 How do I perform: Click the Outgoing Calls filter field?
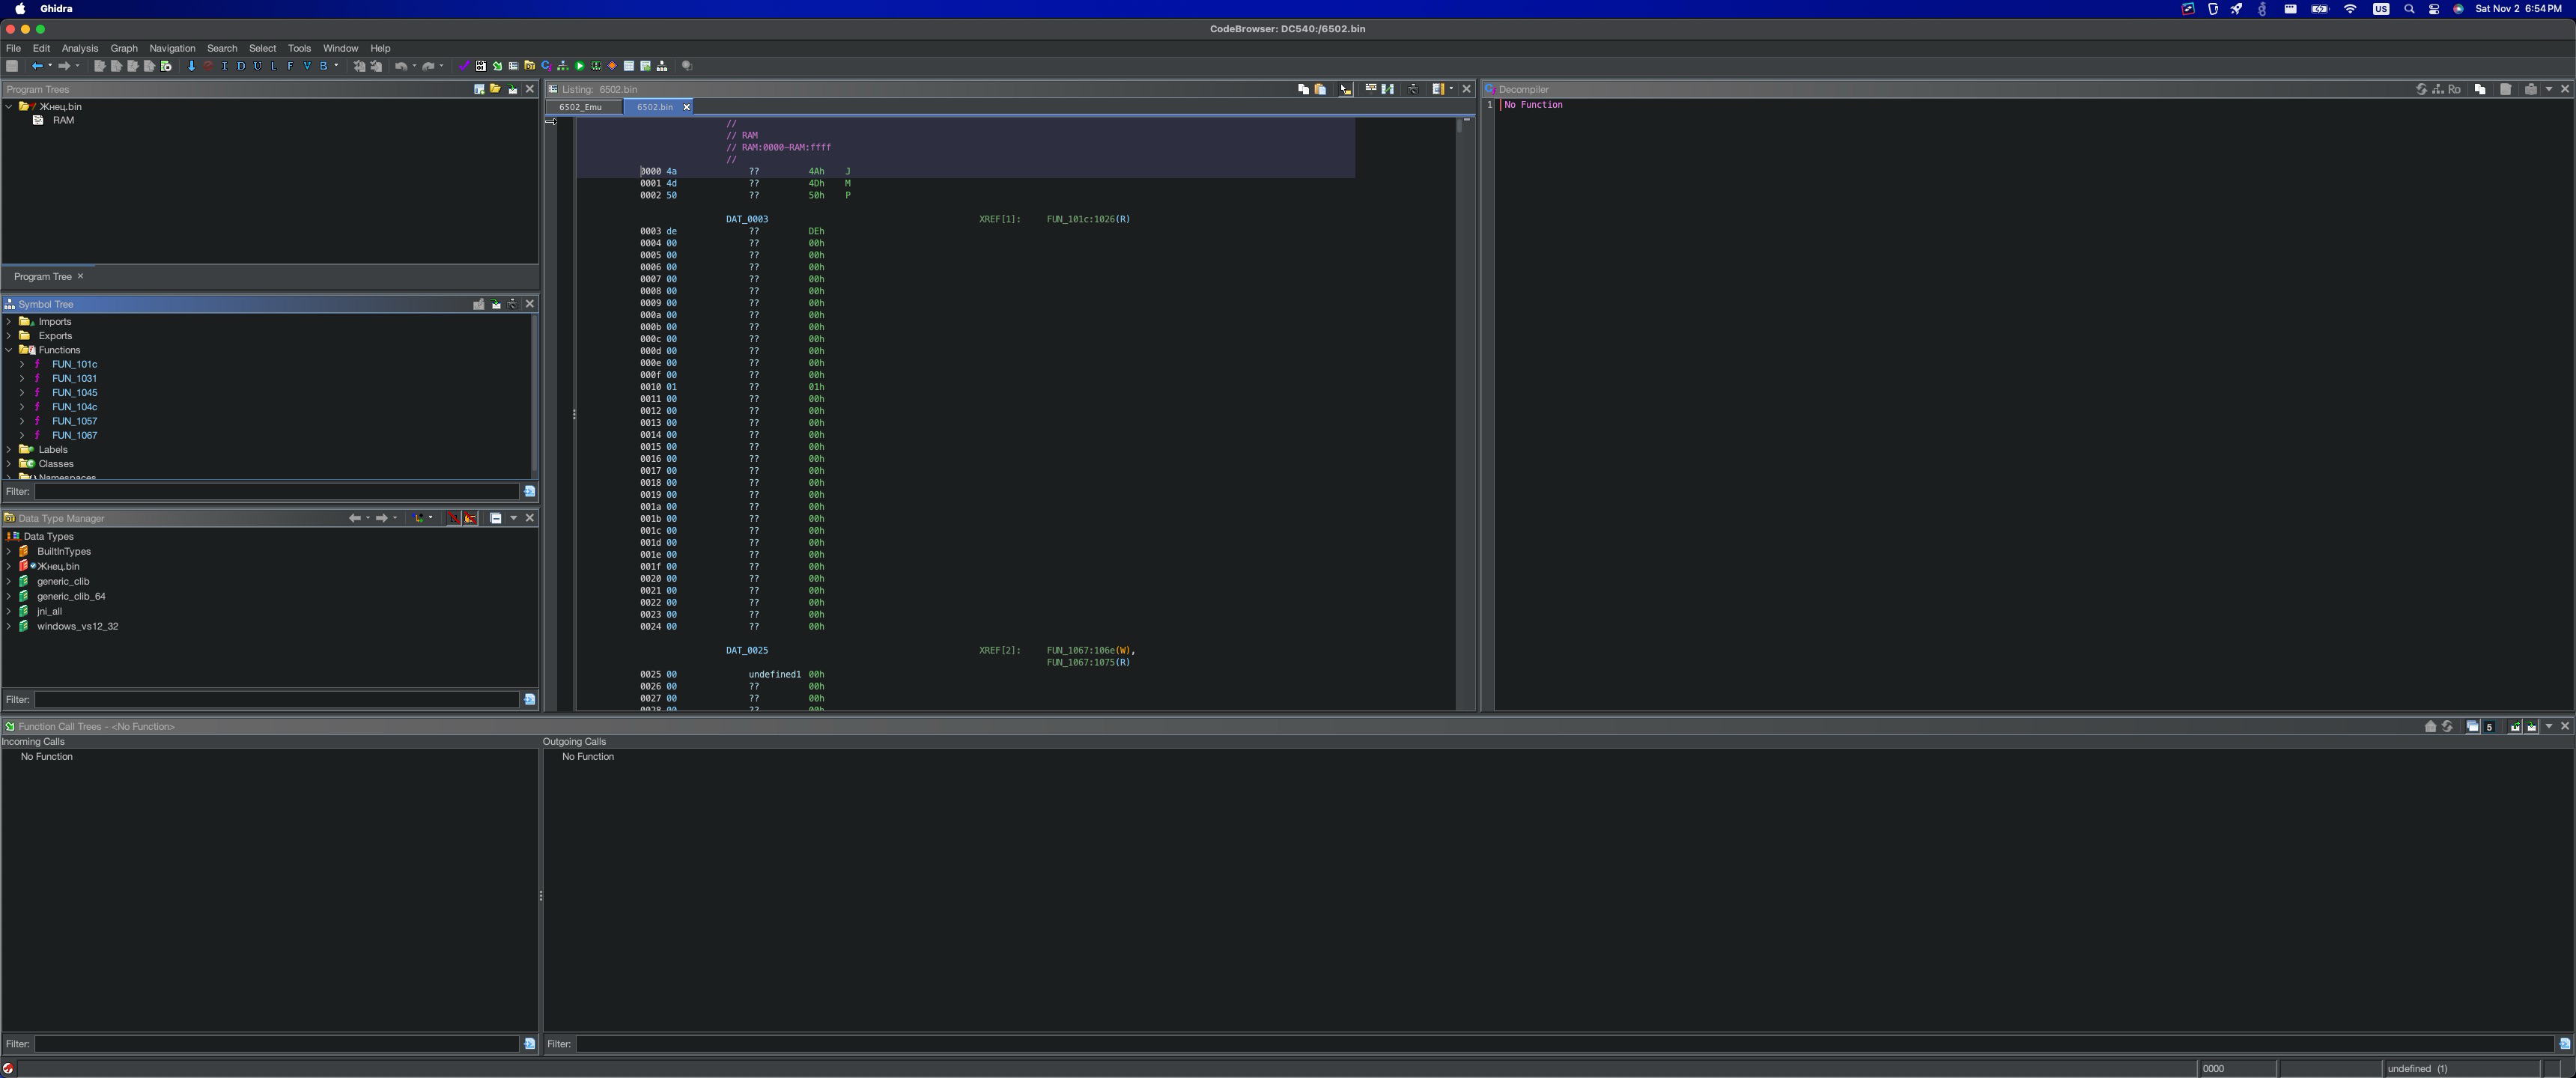tap(1565, 1044)
